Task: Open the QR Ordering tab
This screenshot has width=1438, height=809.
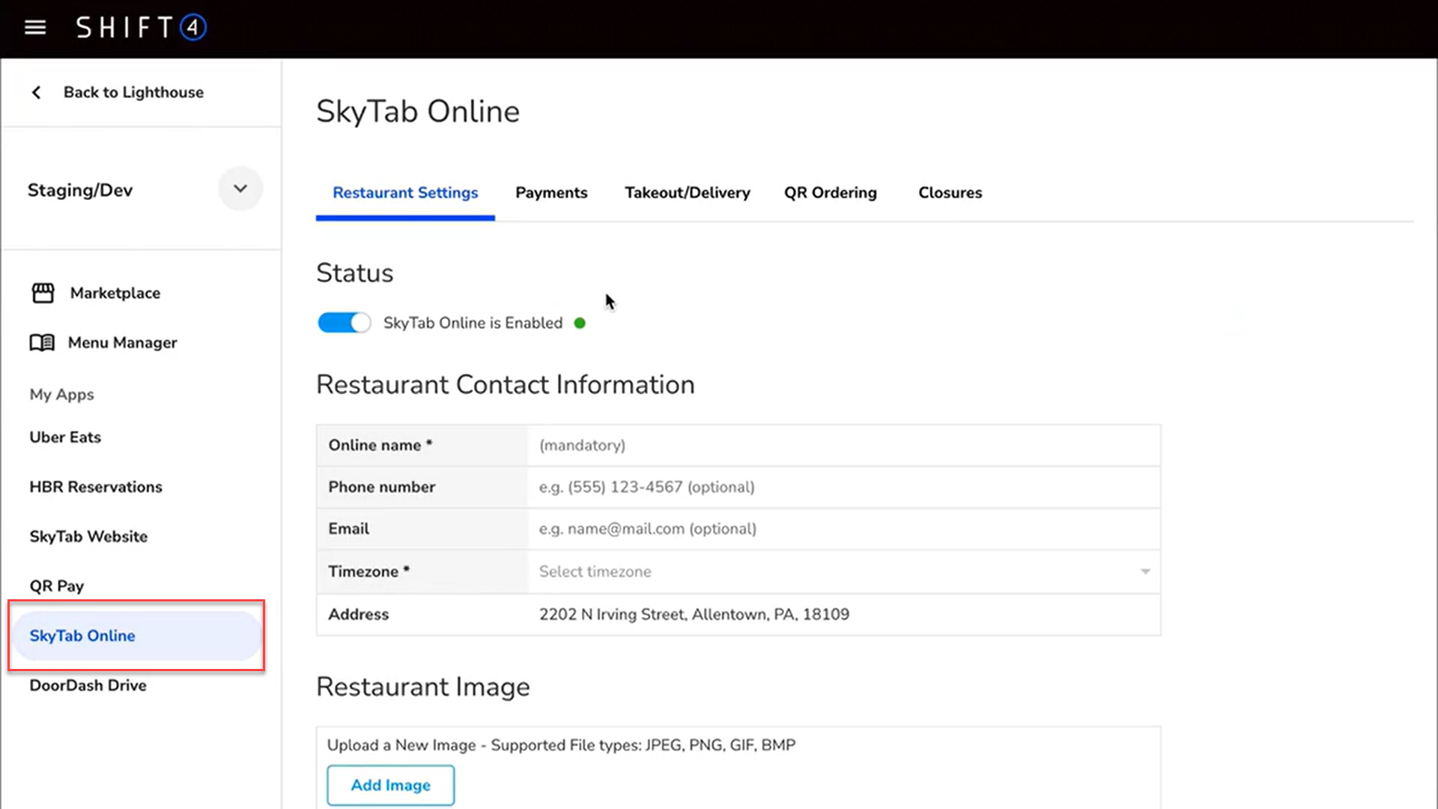Action: click(830, 193)
